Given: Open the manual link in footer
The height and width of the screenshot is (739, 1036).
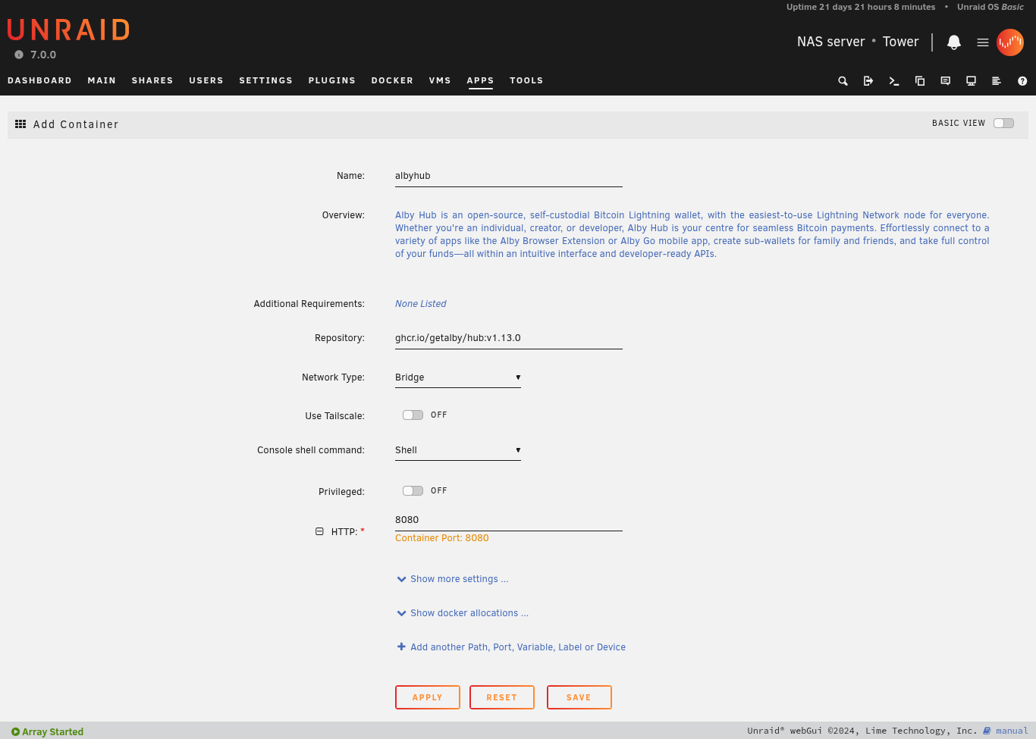Looking at the screenshot, I should tap(1012, 731).
